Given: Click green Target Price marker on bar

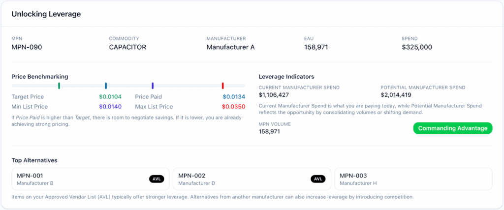Looking at the screenshot, I should point(59,86).
